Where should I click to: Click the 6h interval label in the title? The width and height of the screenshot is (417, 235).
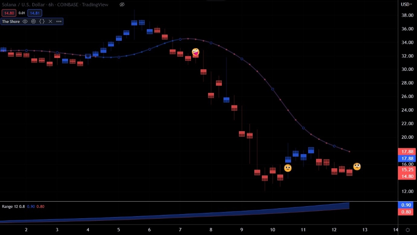(x=51, y=5)
